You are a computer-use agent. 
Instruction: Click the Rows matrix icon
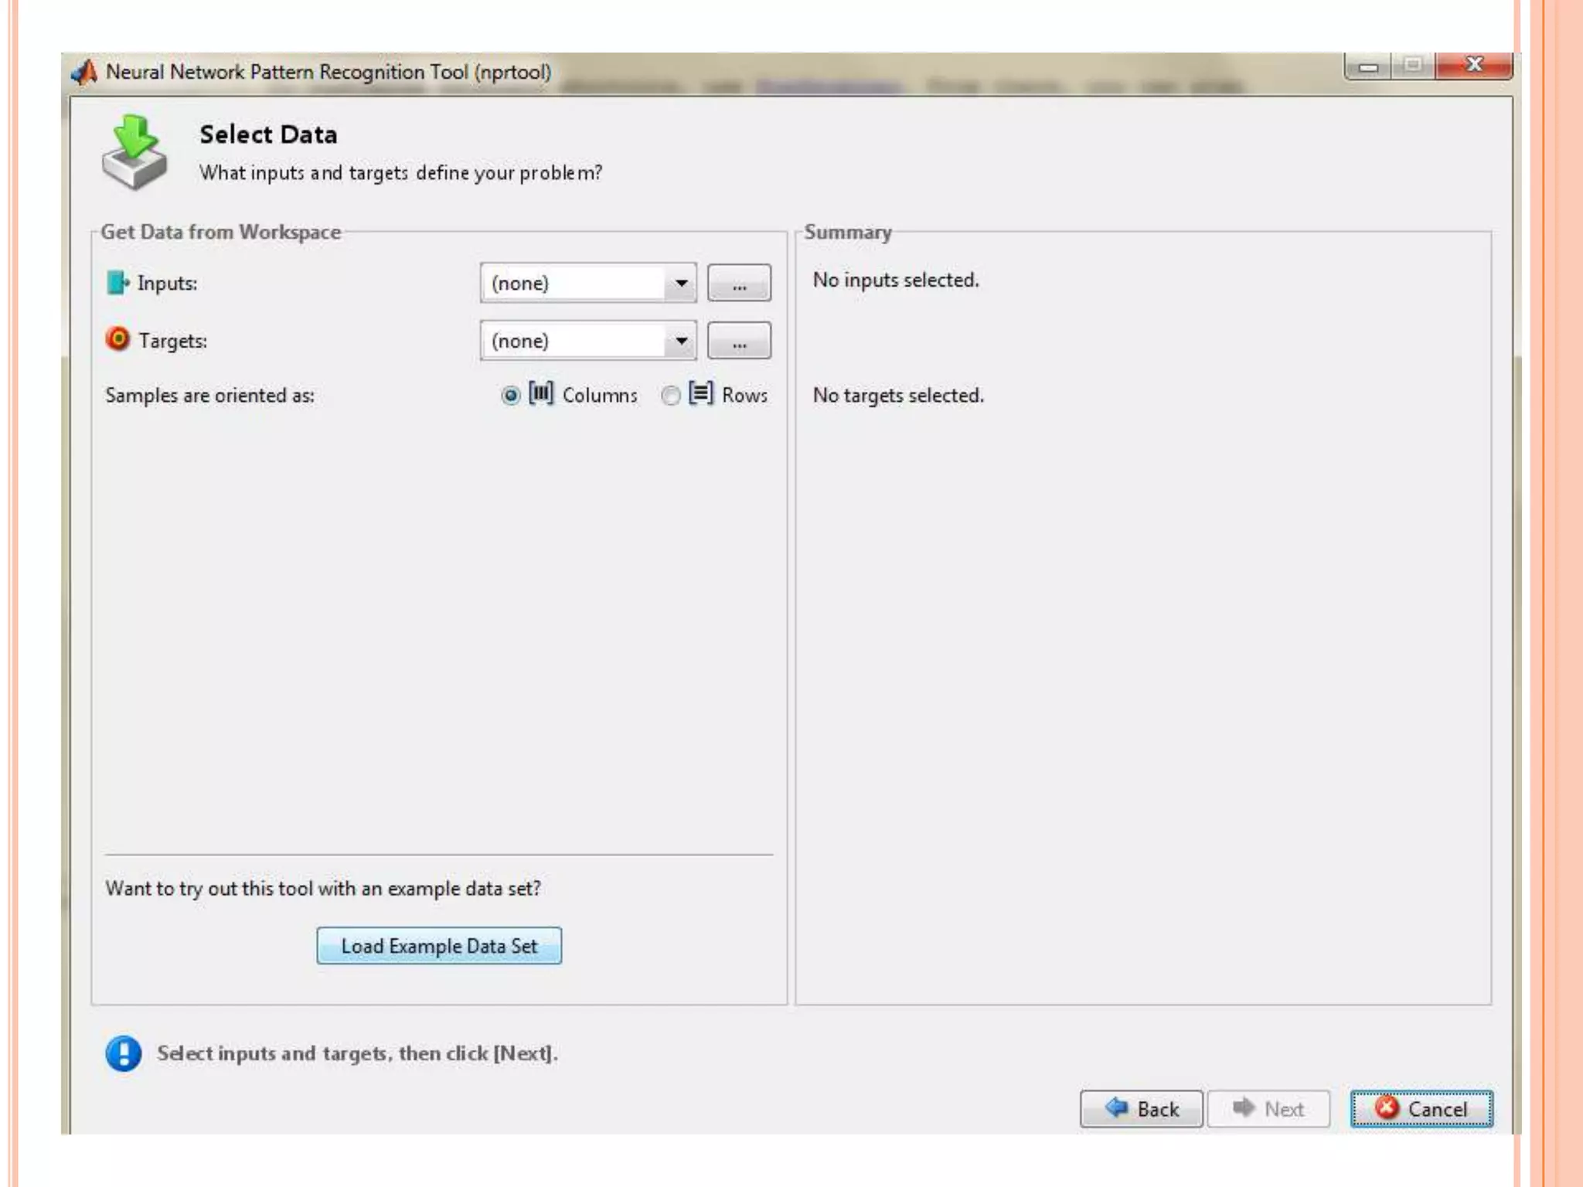coord(700,394)
